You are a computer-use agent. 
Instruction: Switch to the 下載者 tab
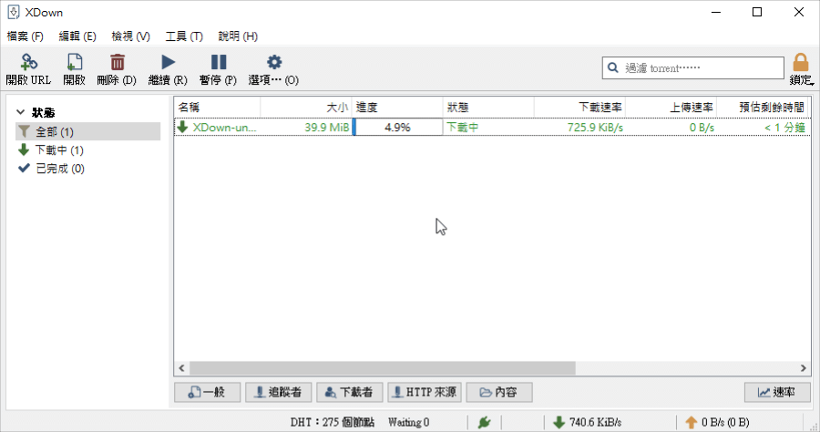(349, 392)
